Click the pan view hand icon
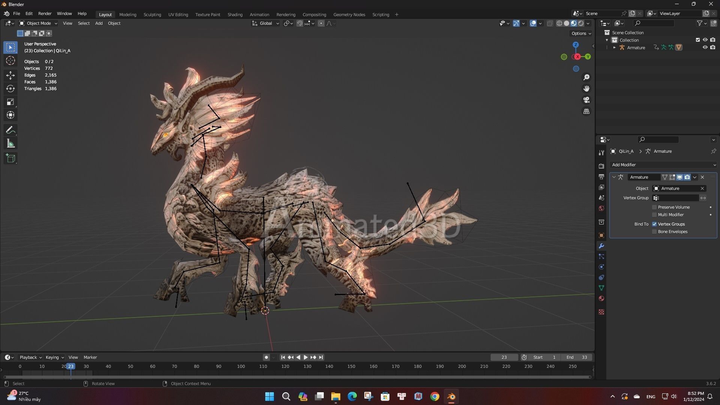This screenshot has width=720, height=405. tap(586, 89)
